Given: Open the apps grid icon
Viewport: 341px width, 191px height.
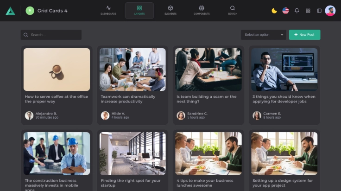Looking at the screenshot, I should [x=308, y=11].
